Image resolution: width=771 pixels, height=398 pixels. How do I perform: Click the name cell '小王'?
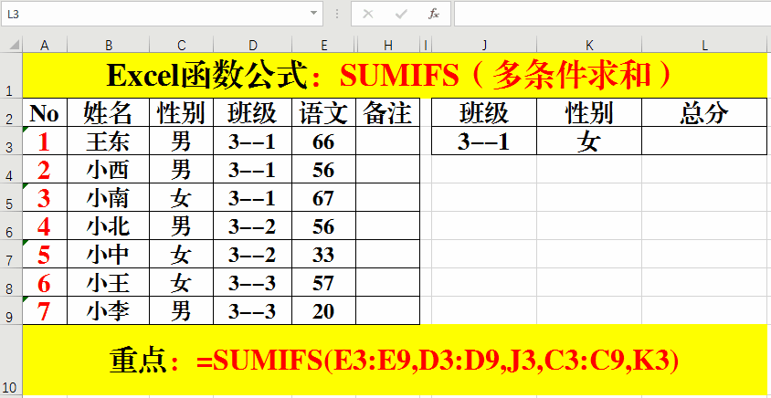click(108, 283)
